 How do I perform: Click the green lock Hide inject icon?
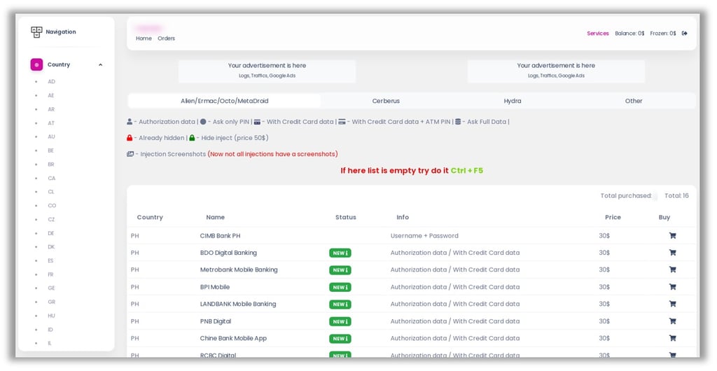192,137
